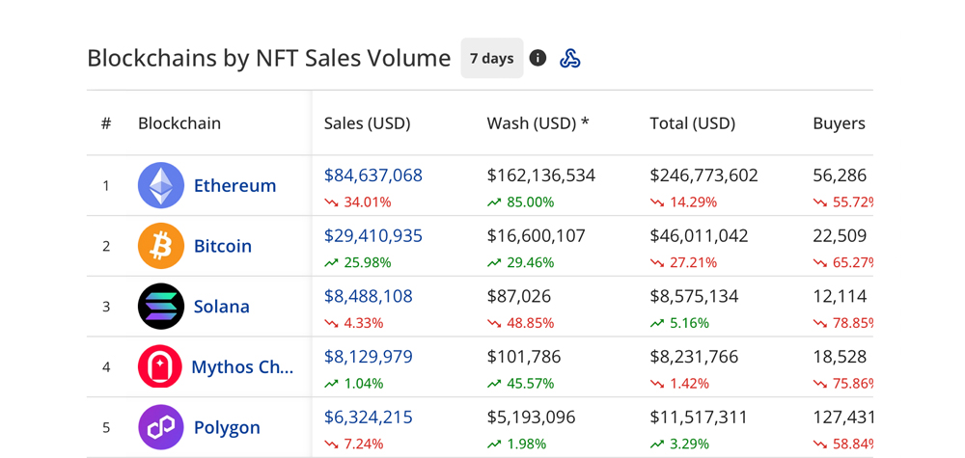Screen dimensions: 965x458
Task: Click Ethereum wash change 85.00%
Action: point(531,202)
